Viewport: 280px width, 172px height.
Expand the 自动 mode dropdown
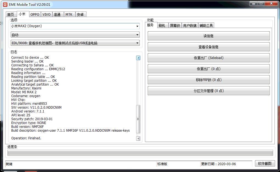click(137, 35)
